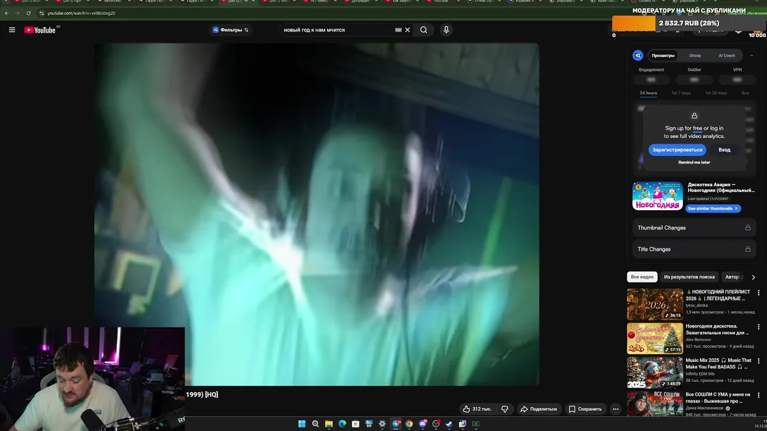Image resolution: width=767 pixels, height=431 pixels.
Task: Open the YouTube hamburger guide menu
Action: point(11,30)
